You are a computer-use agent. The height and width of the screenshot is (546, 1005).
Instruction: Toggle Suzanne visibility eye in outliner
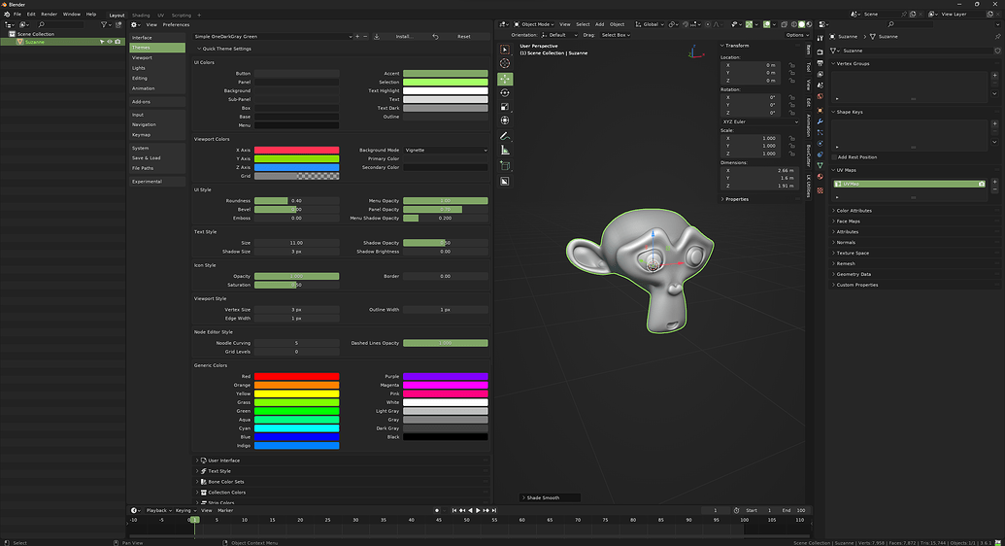pyautogui.click(x=110, y=42)
